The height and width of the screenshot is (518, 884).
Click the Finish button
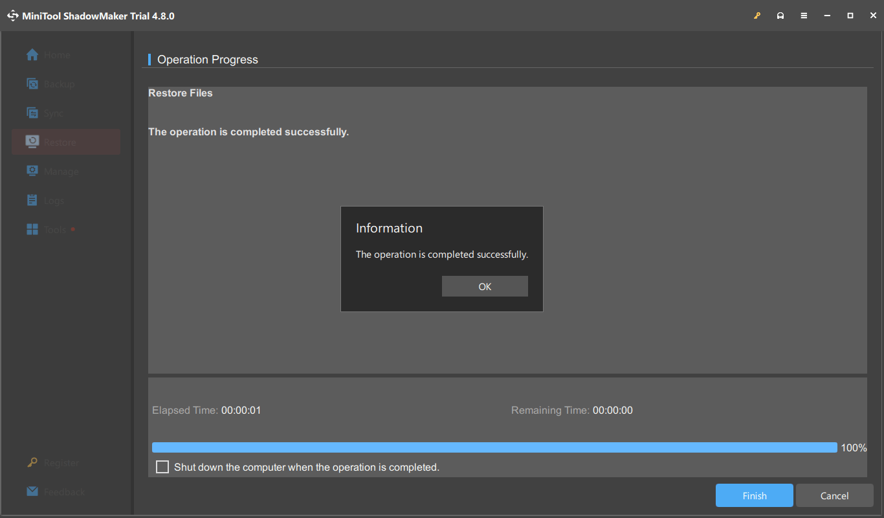754,495
